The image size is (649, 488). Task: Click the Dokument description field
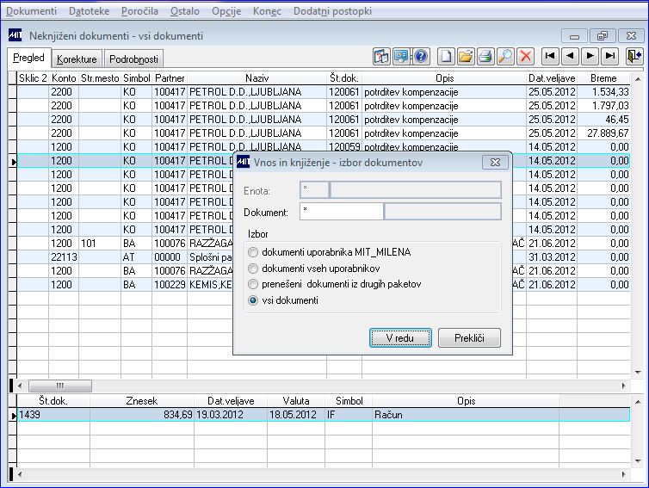[x=442, y=212]
